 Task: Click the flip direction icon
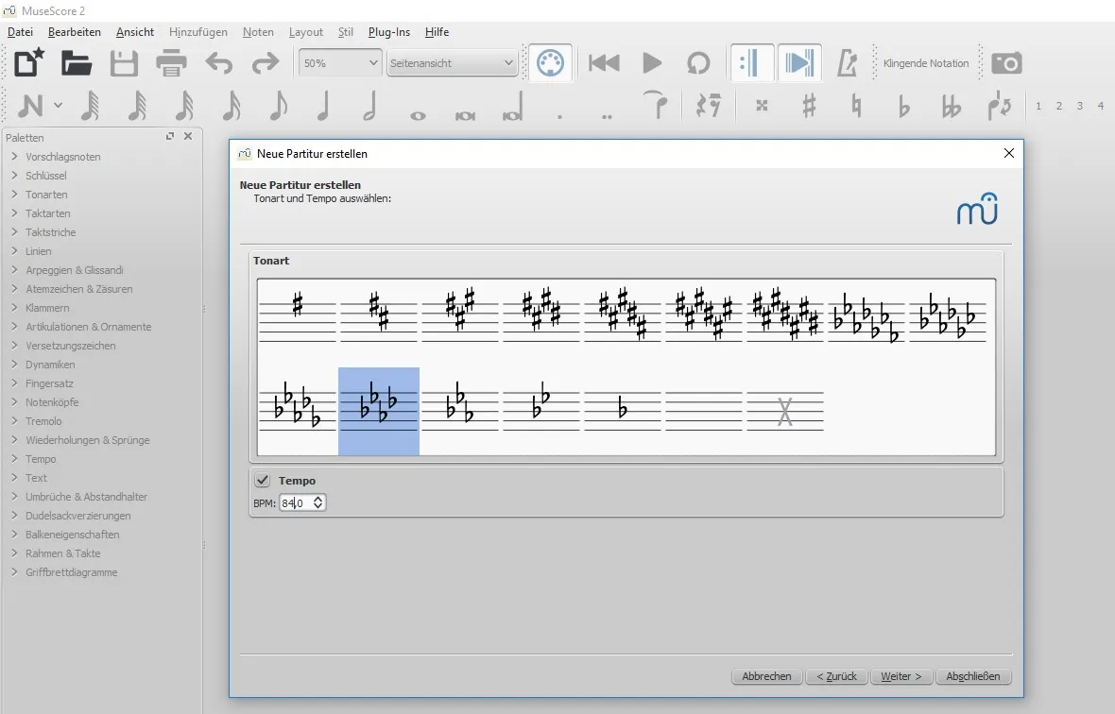point(999,105)
